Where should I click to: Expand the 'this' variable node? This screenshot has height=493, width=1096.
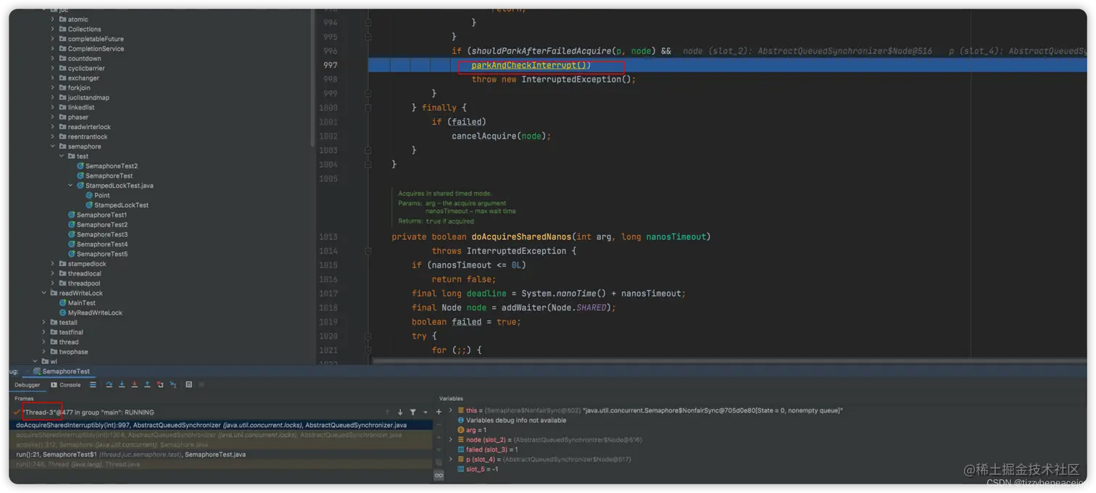451,410
